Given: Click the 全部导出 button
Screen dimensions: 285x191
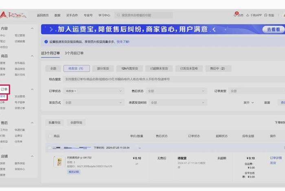Looking at the screenshot, I should click(77, 123).
